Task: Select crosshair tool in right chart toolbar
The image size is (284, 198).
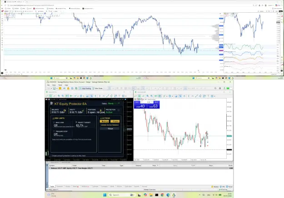Action: pyautogui.click(x=184, y=96)
